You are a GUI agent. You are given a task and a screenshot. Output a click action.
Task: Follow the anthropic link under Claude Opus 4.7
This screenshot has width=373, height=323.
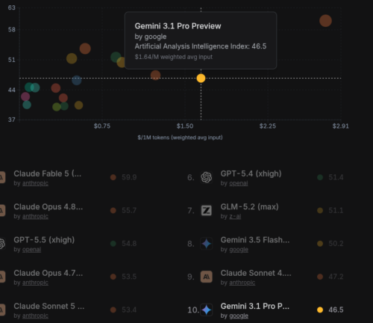tap(35, 283)
